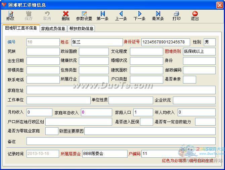Viewport: 225px width, 170px height.
Task: Click the 备注 remarks field
Action: [121, 141]
